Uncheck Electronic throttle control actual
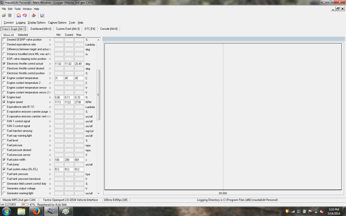Viewport: 346px width, 216px height. click(4, 64)
